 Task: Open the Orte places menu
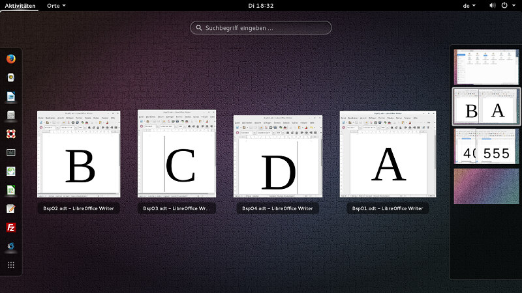(x=57, y=5)
